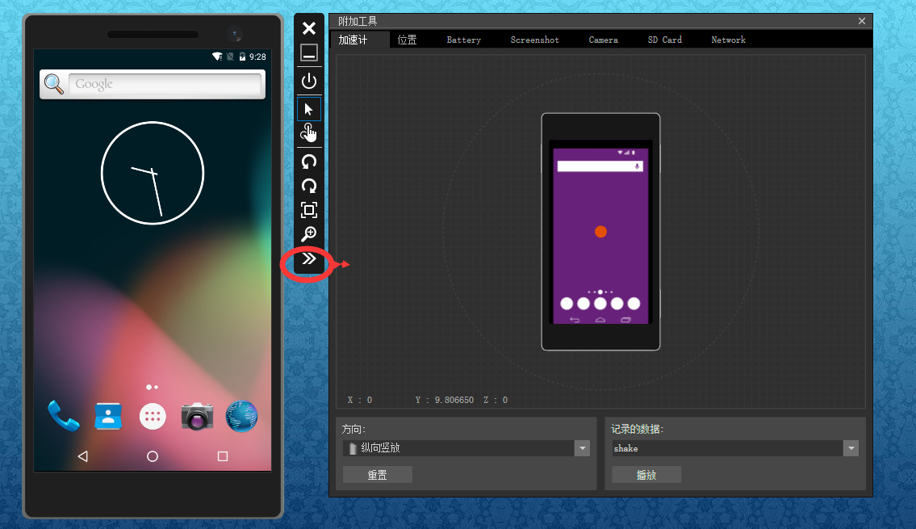Select multi-touch input hand tool
Image resolution: width=916 pixels, height=529 pixels.
tap(309, 133)
